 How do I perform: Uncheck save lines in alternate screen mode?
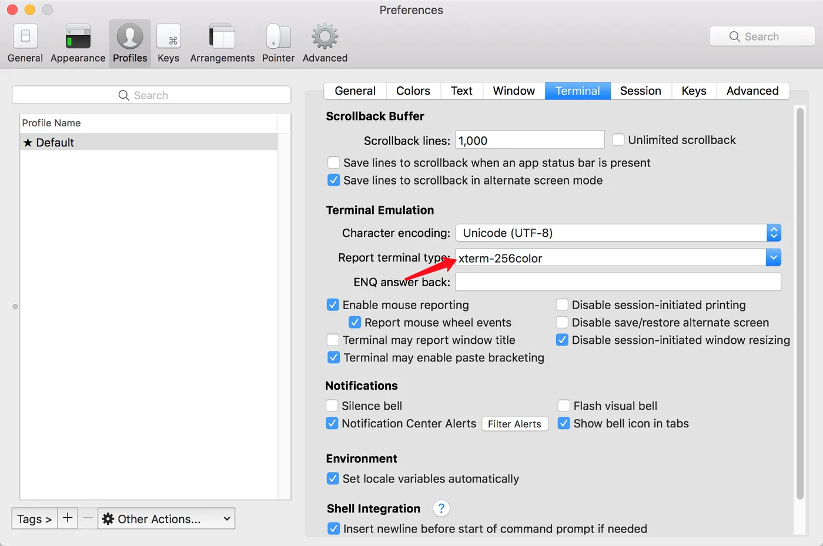[x=333, y=180]
